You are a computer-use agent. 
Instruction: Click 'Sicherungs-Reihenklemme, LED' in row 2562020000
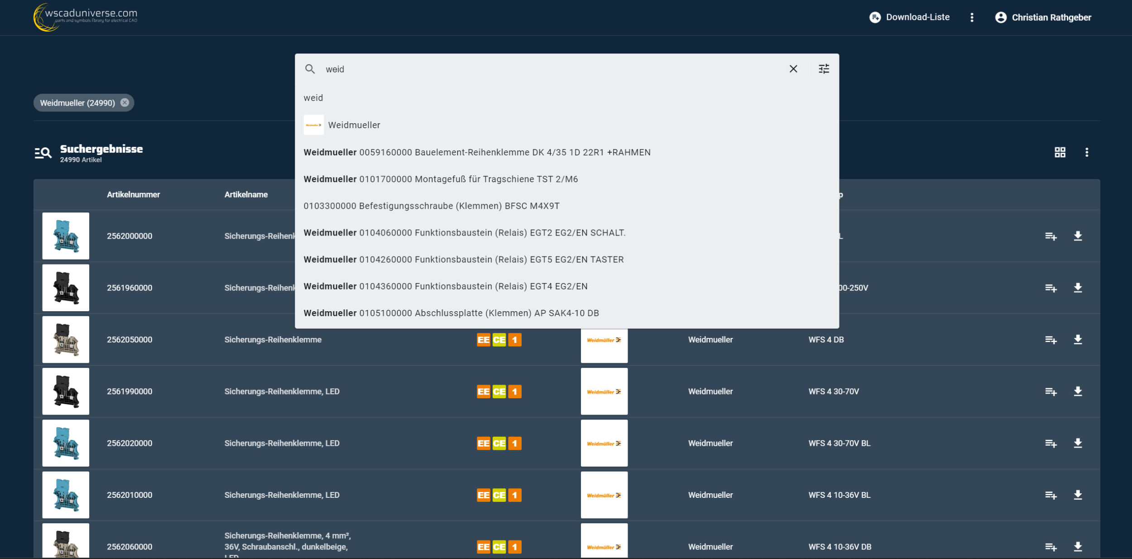click(282, 443)
